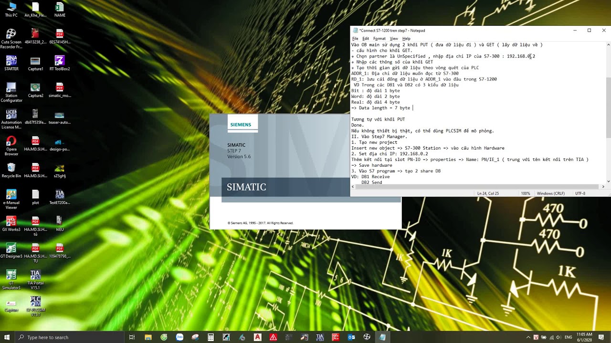Open Station Configurator shortcut
611x343 pixels.
tap(11, 92)
